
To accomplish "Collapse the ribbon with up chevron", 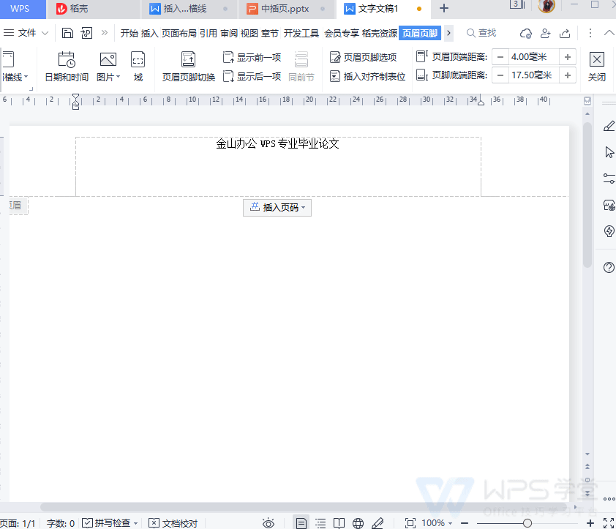I will point(609,33).
